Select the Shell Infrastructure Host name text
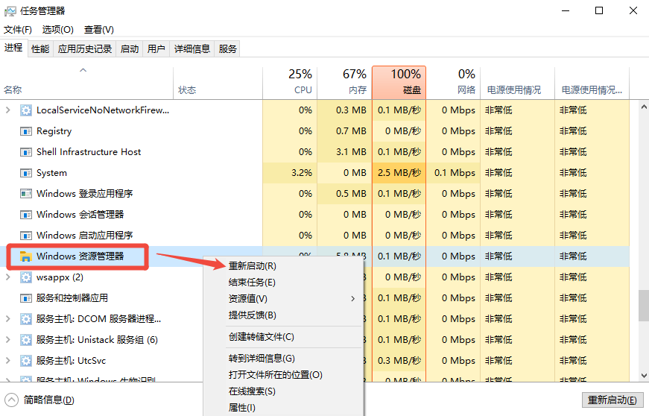Viewport: 649px width, 416px height. point(89,152)
